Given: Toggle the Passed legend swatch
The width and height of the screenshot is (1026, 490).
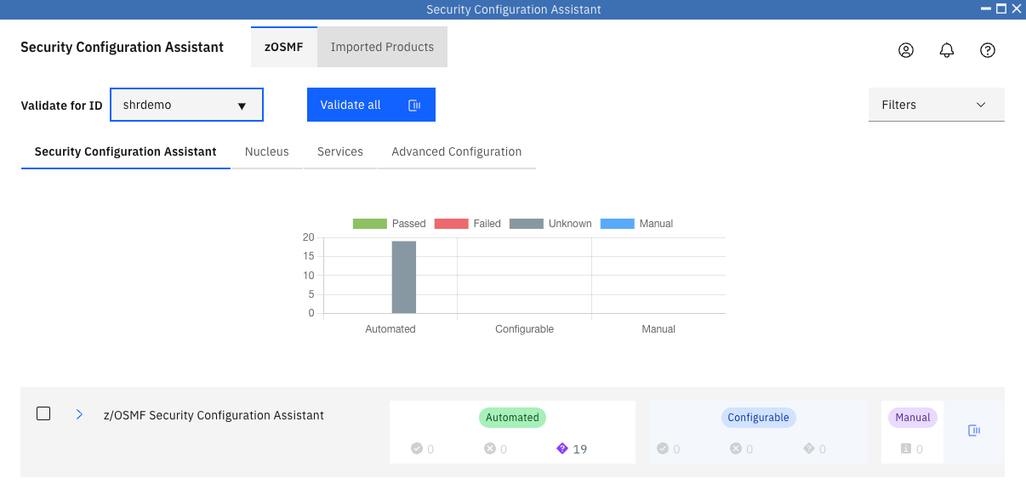Looking at the screenshot, I should point(370,224).
